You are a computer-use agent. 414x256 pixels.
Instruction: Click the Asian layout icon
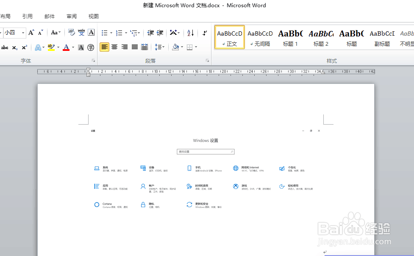point(173,33)
